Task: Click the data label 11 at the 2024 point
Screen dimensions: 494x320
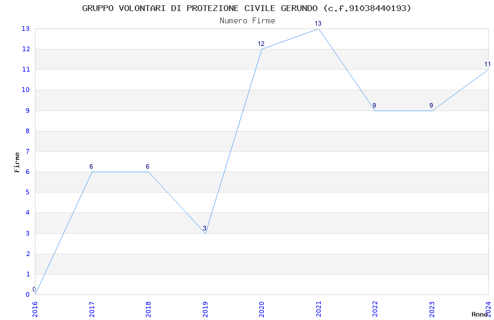Action: click(488, 65)
